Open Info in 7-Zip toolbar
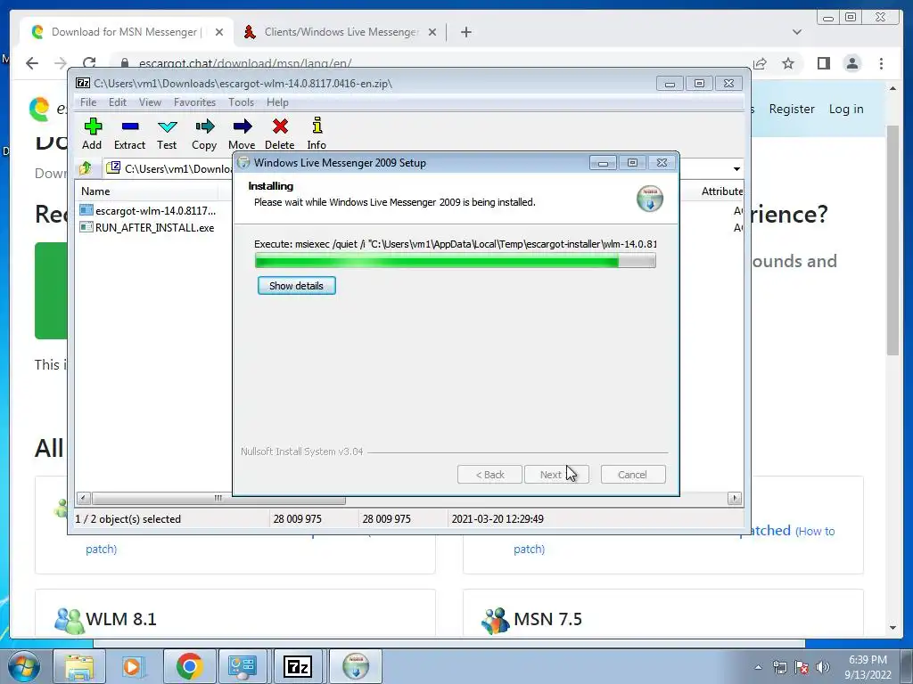The image size is (913, 684). pyautogui.click(x=317, y=134)
